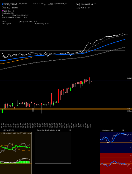132x174 pixels.
Task: Click the magenta 200 Day legend swatch
Action: (3, 11)
